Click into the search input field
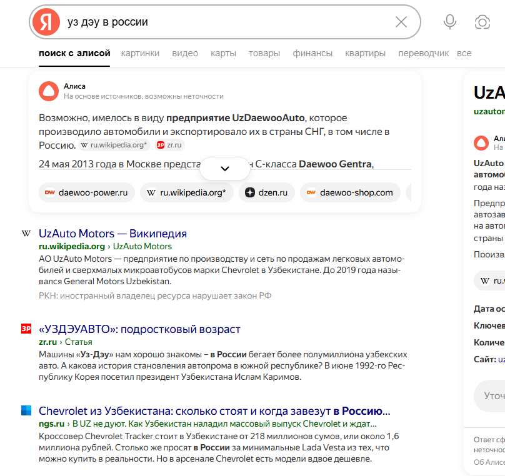The width and height of the screenshot is (505, 476). pos(225,22)
